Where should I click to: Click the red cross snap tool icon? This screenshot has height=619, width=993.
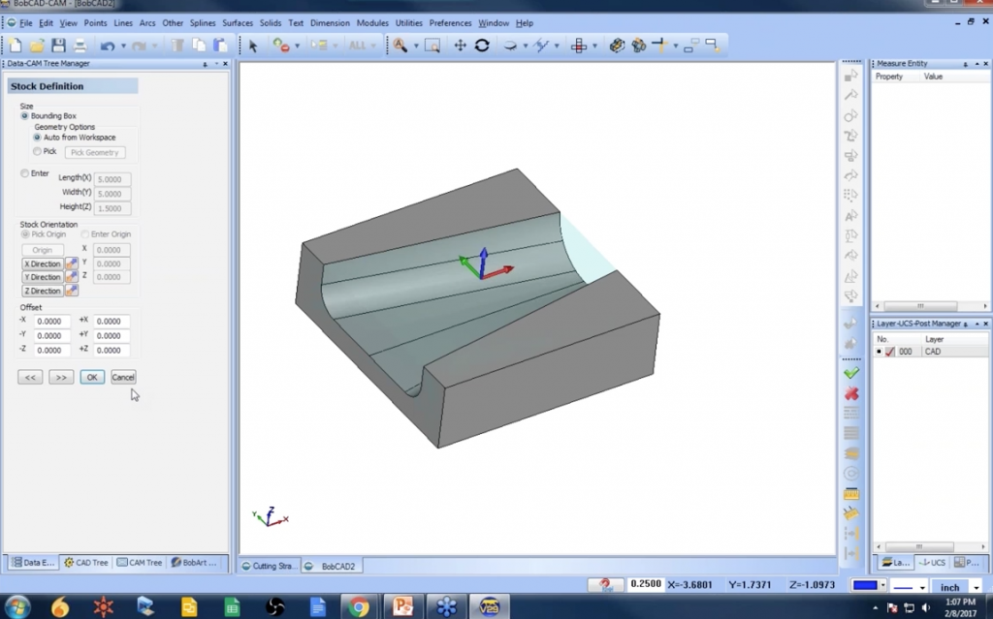click(578, 46)
